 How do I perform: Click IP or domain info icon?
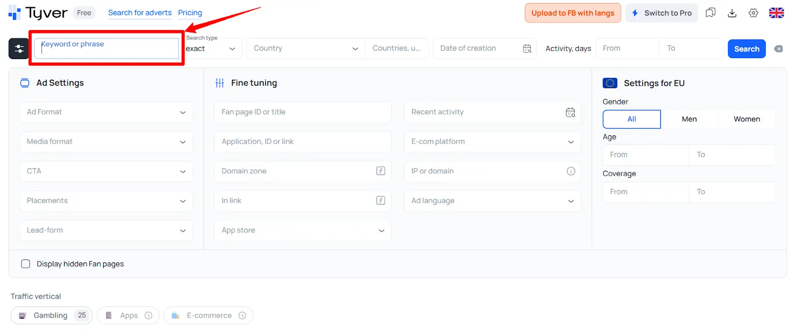[571, 171]
